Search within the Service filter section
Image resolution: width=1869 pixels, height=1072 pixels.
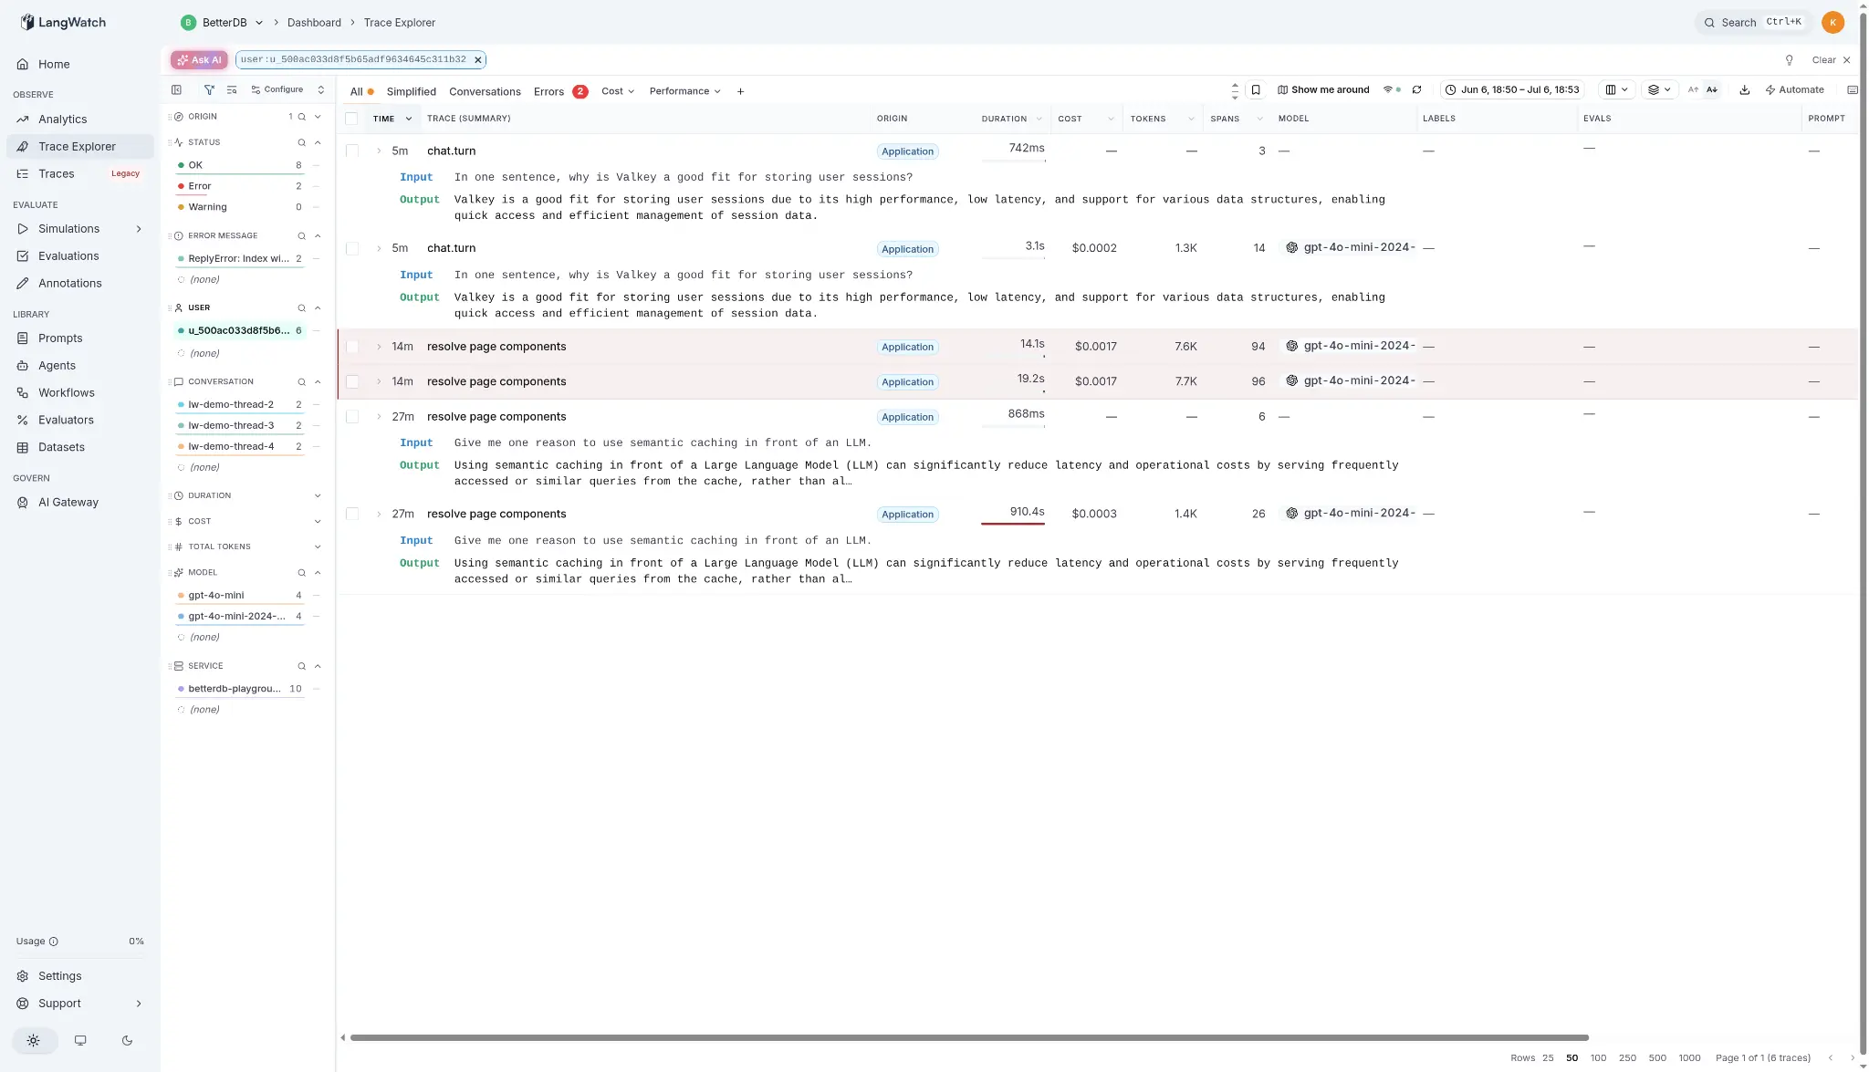(x=301, y=666)
